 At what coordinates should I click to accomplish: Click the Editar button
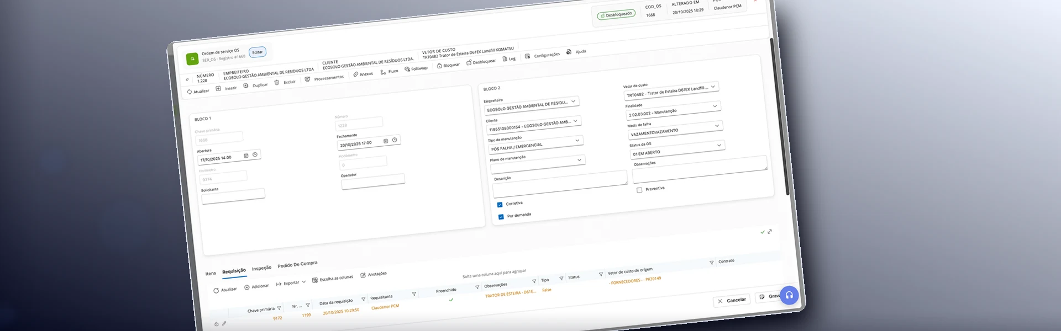[x=258, y=52]
